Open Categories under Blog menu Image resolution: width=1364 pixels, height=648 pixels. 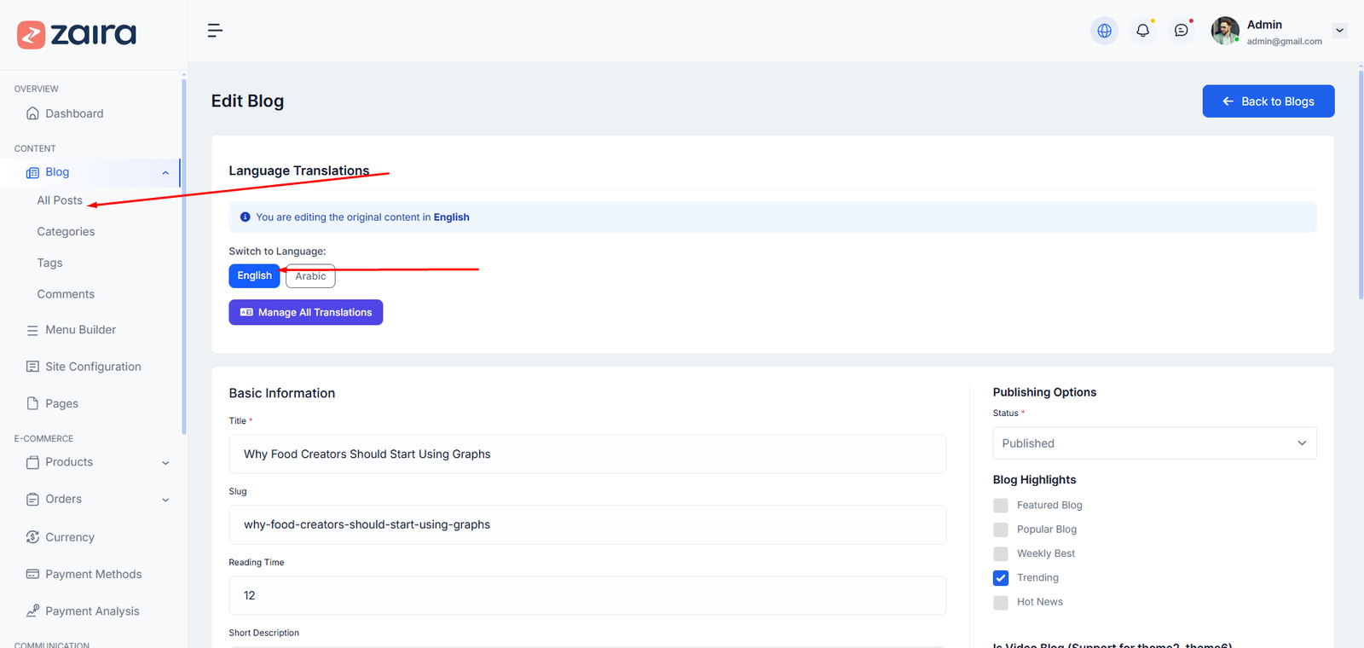[x=66, y=232]
